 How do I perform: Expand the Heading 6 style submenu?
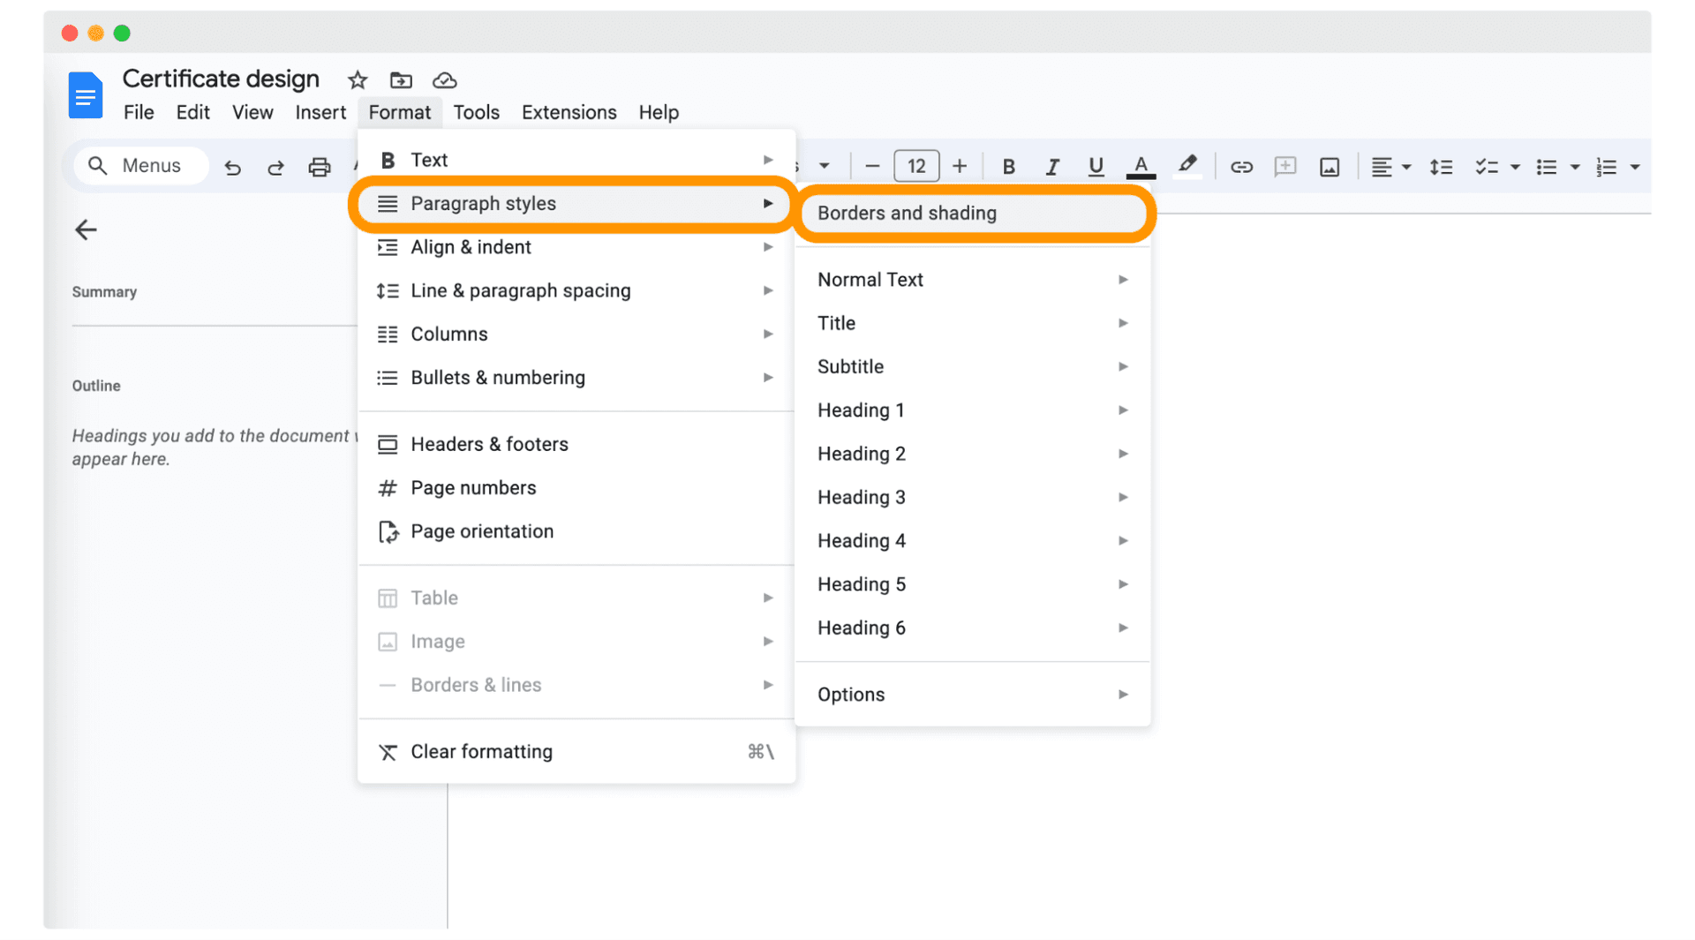pyautogui.click(x=973, y=628)
